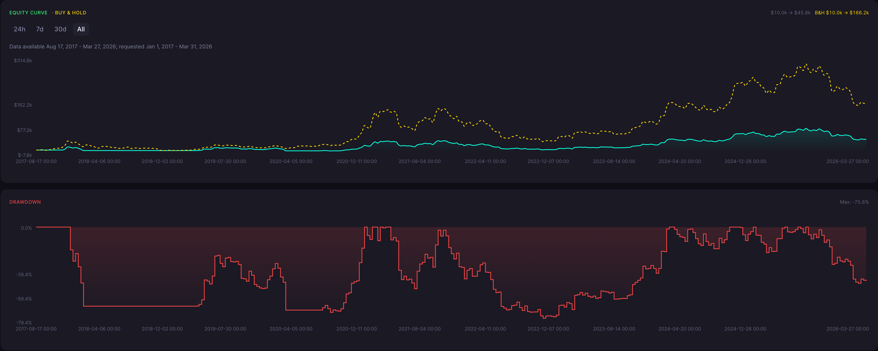The image size is (878, 351).
Task: Click 2017-08-17 date on drawdown chart axis
Action: pyautogui.click(x=36, y=329)
